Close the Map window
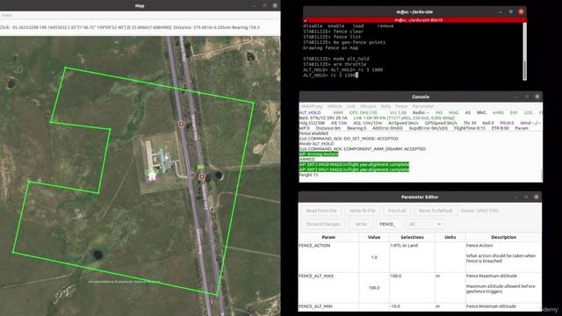This screenshot has width=562, height=316. tap(275, 5)
